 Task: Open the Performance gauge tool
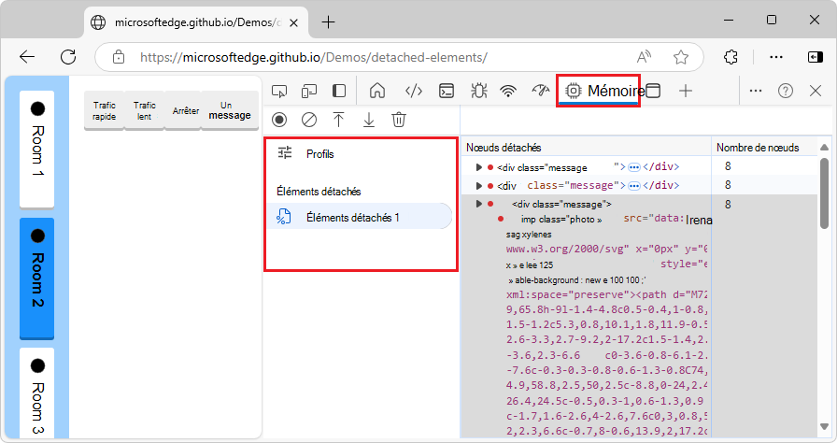tap(540, 92)
